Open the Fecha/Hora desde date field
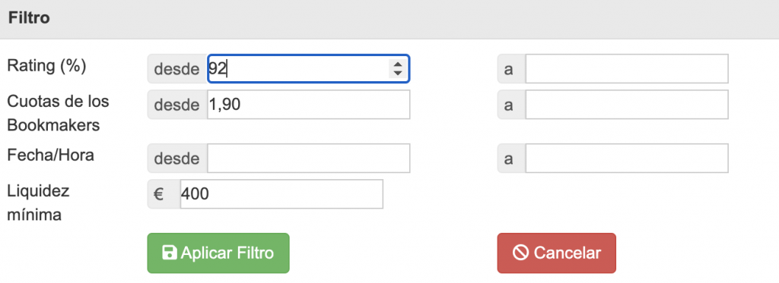The height and width of the screenshot is (283, 779). tap(309, 159)
